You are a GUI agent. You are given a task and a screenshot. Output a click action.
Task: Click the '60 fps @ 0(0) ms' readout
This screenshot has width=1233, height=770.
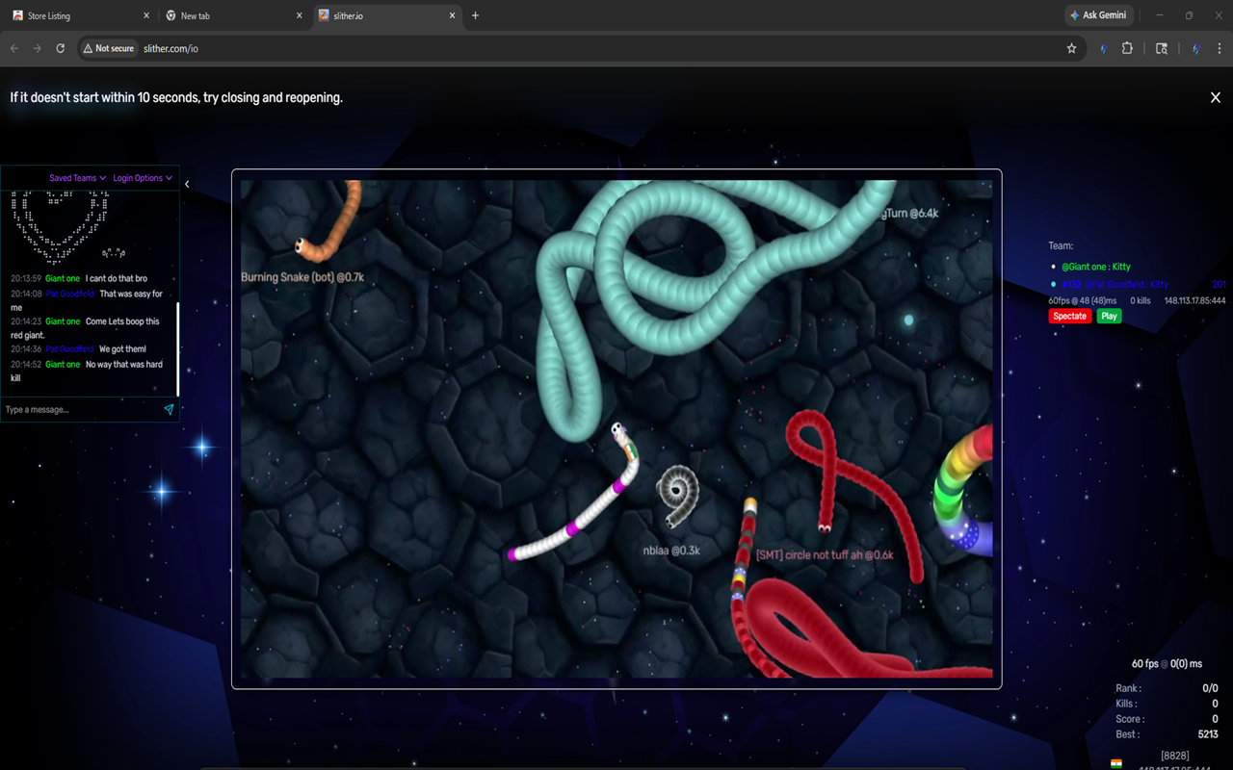pyautogui.click(x=1167, y=664)
